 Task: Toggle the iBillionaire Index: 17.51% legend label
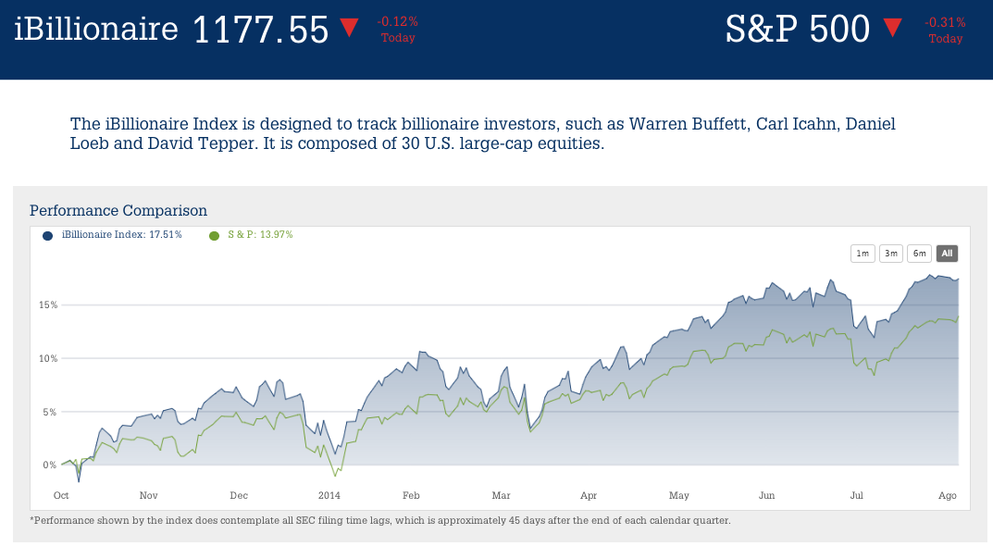121,235
